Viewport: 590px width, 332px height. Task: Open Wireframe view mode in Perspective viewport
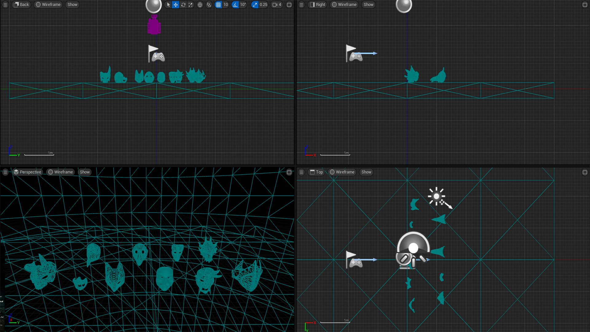point(61,172)
